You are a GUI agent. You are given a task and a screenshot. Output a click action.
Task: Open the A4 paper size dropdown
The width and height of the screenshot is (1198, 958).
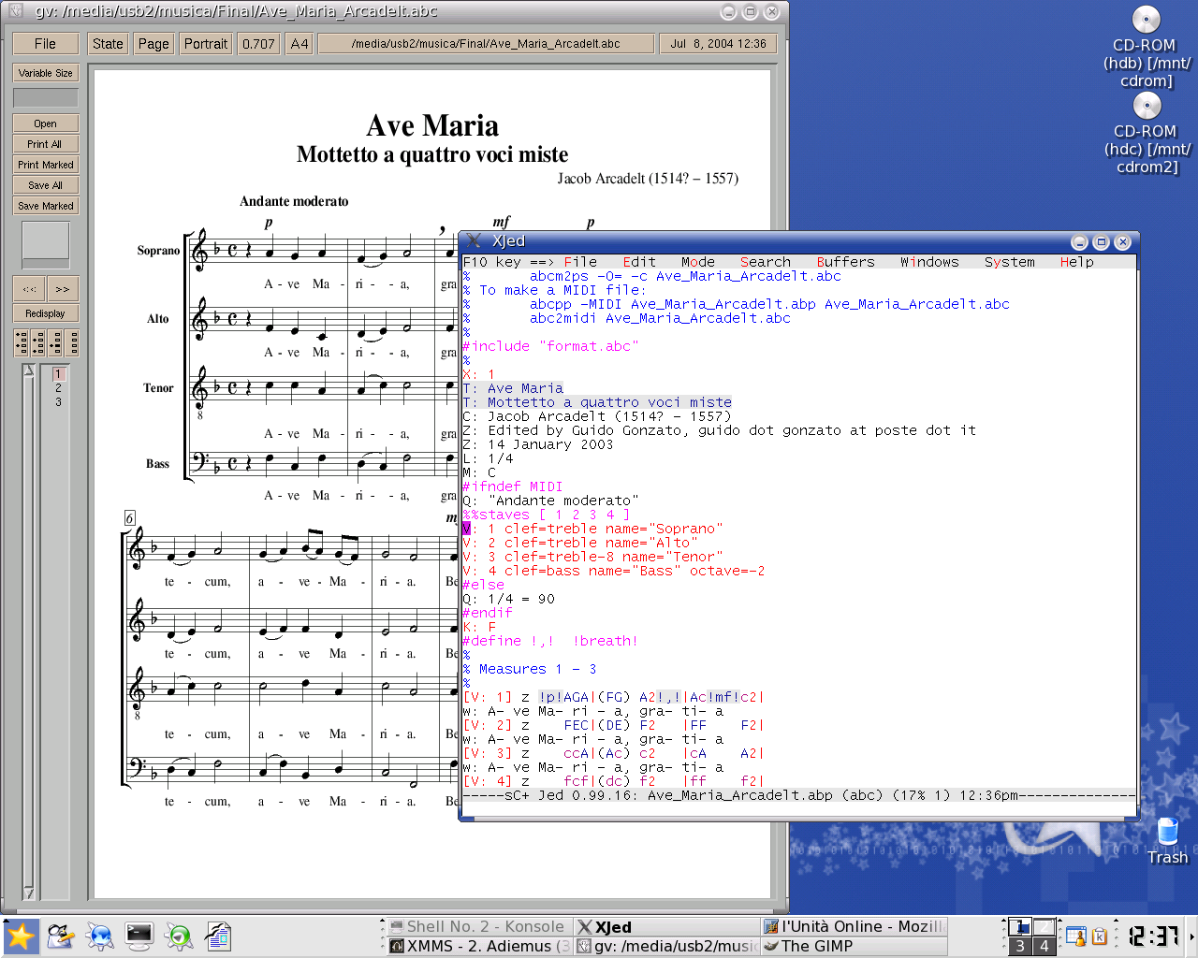pos(299,44)
